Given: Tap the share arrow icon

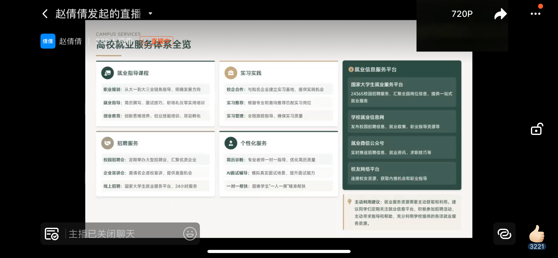Looking at the screenshot, I should (x=500, y=14).
